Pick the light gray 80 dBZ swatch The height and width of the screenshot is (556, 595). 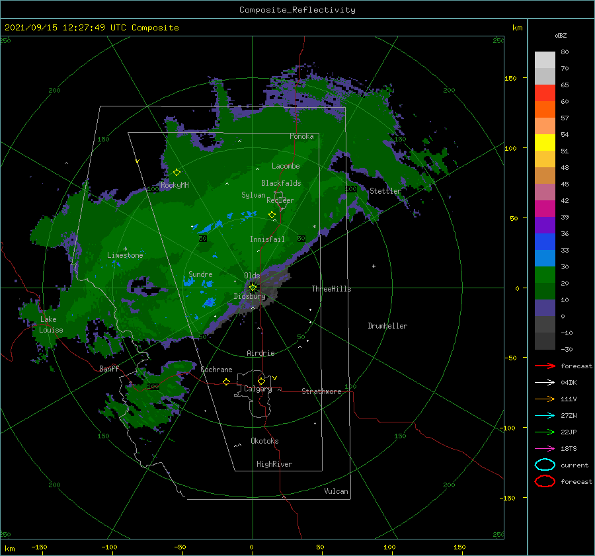[545, 60]
